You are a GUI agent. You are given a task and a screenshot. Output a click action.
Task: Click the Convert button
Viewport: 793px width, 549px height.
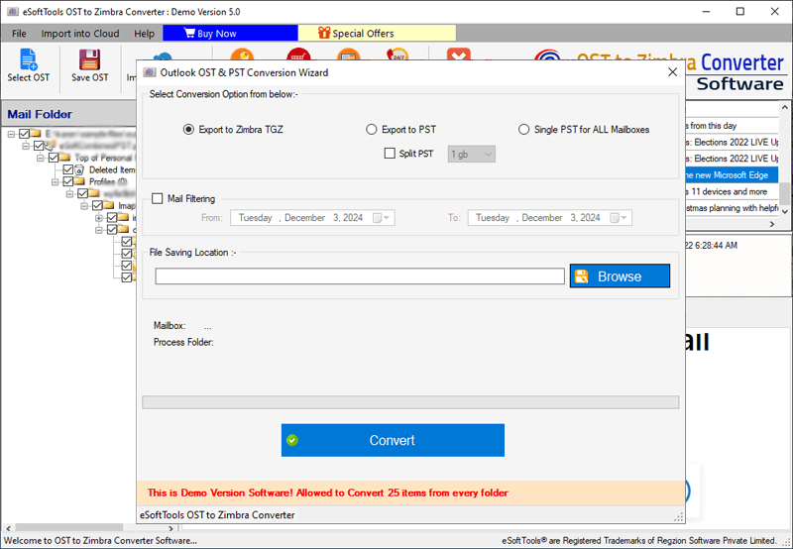pos(393,440)
